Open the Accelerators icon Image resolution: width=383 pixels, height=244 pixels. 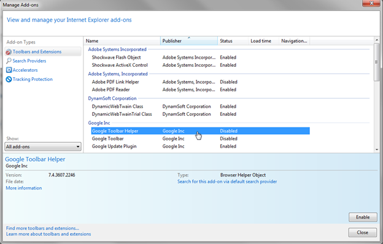click(9, 70)
